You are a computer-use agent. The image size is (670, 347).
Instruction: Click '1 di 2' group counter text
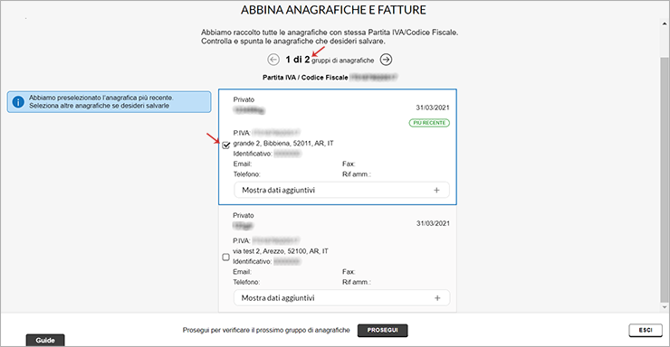point(297,60)
